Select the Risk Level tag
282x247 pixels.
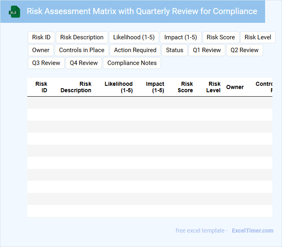pyautogui.click(x=257, y=37)
